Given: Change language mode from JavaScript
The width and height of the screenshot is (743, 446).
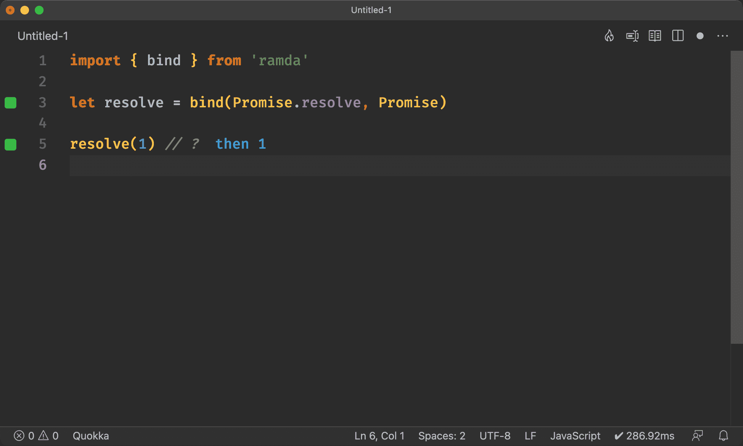Looking at the screenshot, I should (575, 435).
